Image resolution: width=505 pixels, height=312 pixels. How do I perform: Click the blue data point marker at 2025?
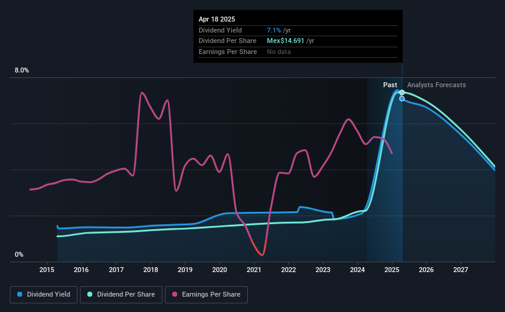click(402, 99)
